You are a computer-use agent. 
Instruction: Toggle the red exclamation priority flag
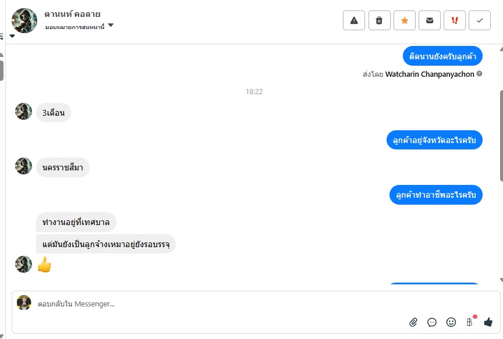[455, 20]
